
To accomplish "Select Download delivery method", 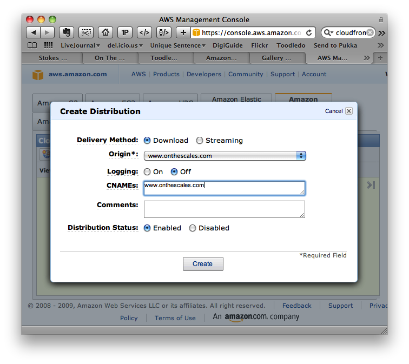I will (147, 140).
